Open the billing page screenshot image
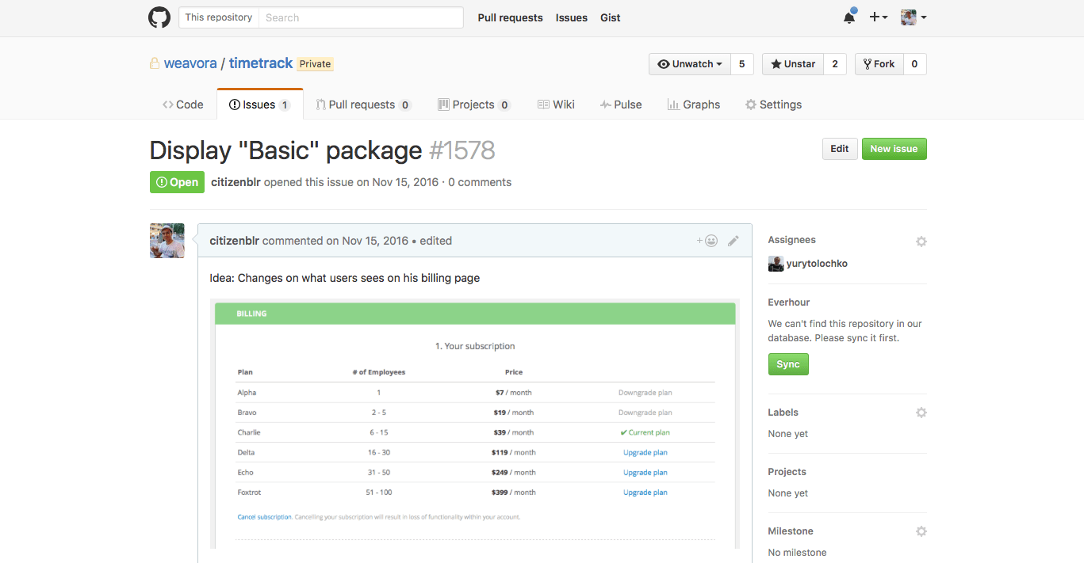1084x563 pixels. click(x=475, y=424)
